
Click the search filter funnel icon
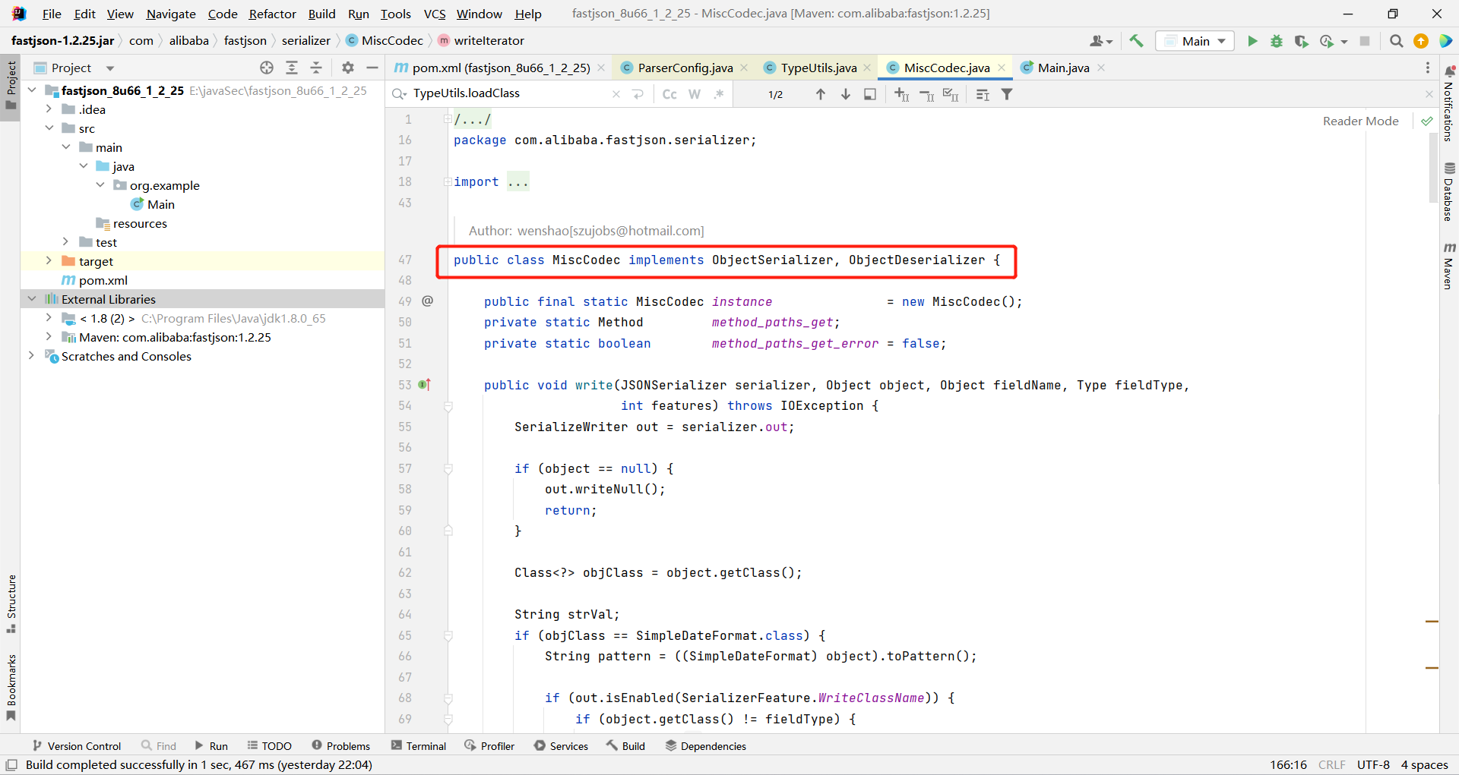1007,94
